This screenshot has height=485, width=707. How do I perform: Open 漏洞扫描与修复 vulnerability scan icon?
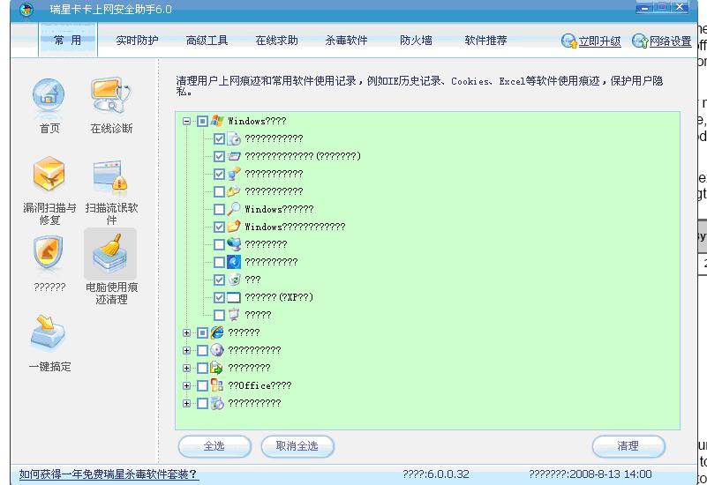click(x=49, y=174)
